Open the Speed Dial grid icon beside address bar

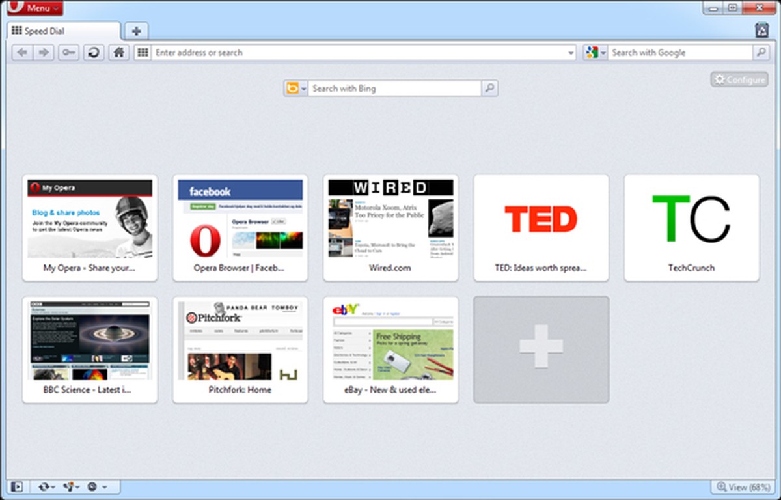(142, 52)
